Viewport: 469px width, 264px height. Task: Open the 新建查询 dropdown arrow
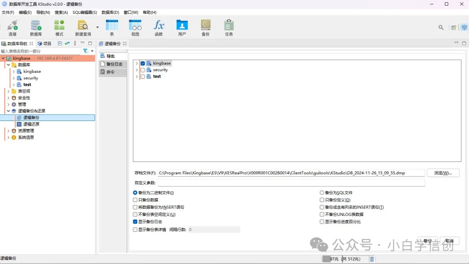pyautogui.click(x=98, y=27)
